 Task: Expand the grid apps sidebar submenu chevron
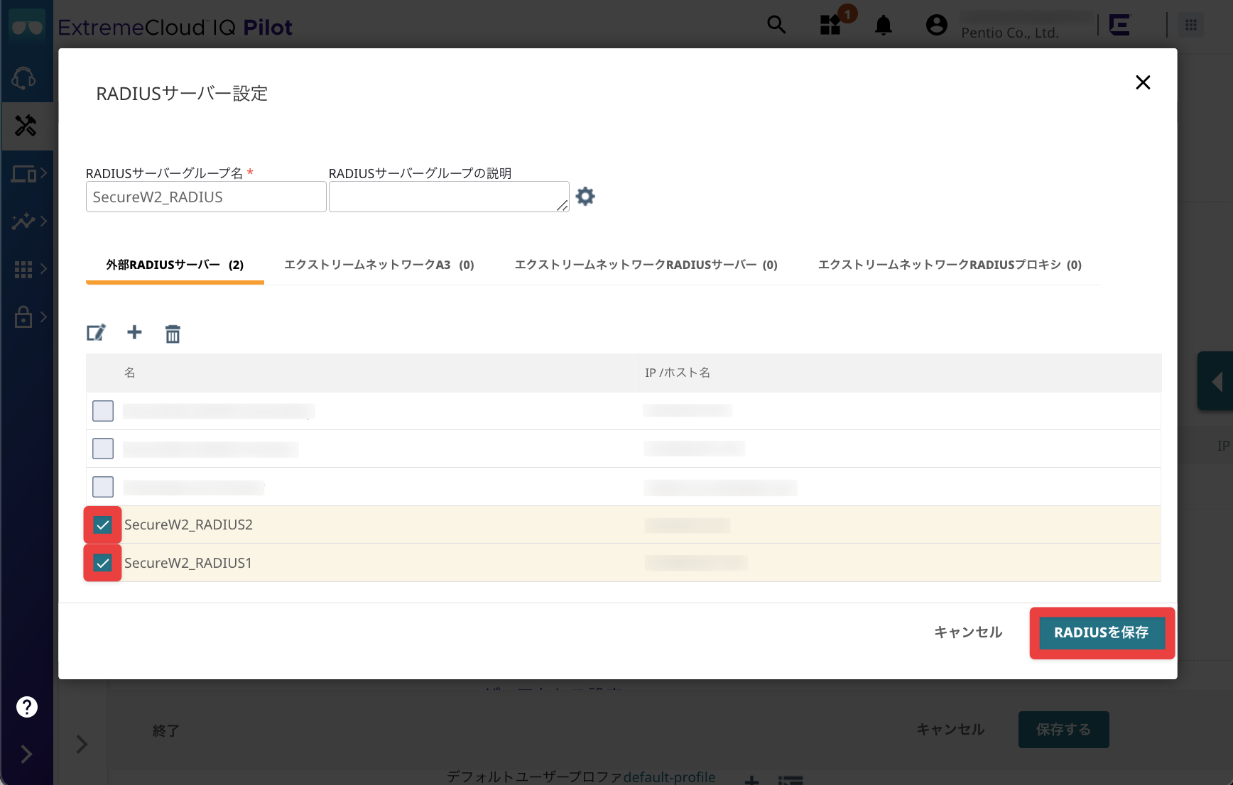coord(43,268)
